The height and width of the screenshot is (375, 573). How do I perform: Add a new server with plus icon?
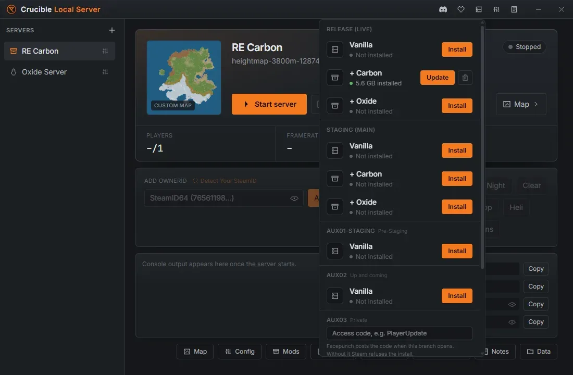click(x=112, y=30)
